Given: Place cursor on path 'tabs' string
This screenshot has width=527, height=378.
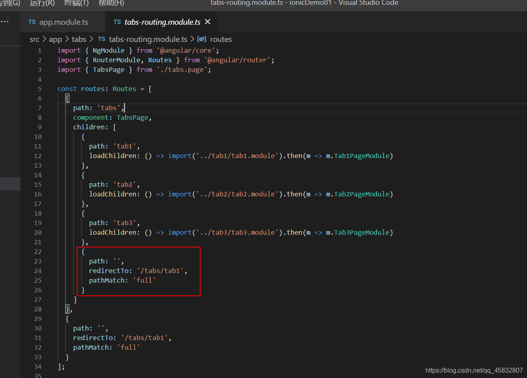Looking at the screenshot, I should coord(109,108).
